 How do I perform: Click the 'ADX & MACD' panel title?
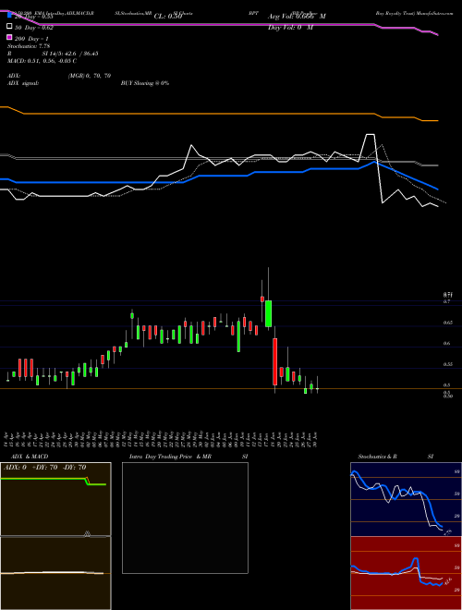click(x=30, y=457)
